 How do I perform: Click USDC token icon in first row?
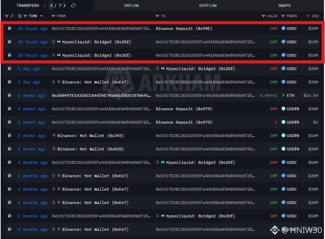(x=283, y=29)
